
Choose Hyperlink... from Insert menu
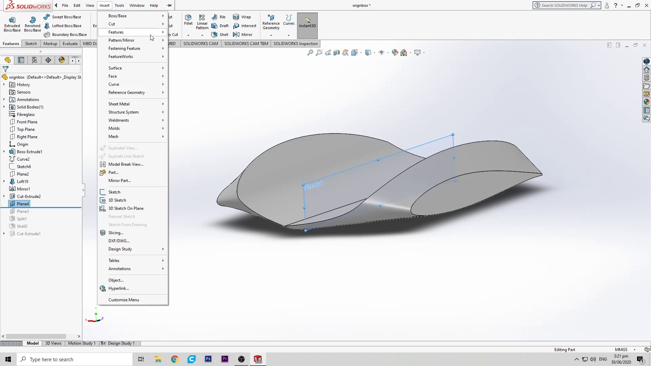tap(133, 288)
